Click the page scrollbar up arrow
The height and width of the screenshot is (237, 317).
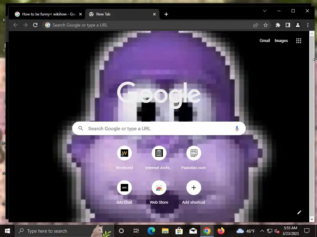point(312,34)
